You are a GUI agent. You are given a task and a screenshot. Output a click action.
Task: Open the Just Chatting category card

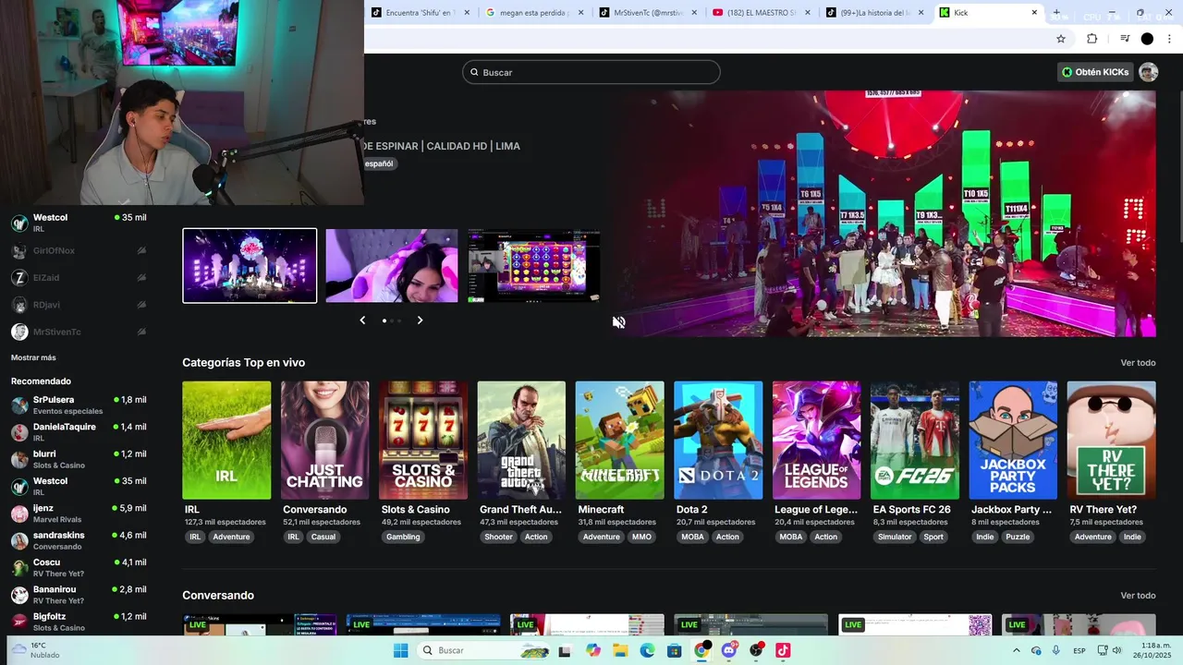pos(325,441)
